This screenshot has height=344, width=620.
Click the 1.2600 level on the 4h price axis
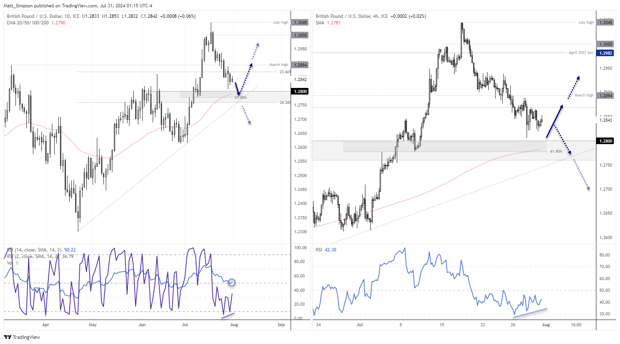pos(606,237)
